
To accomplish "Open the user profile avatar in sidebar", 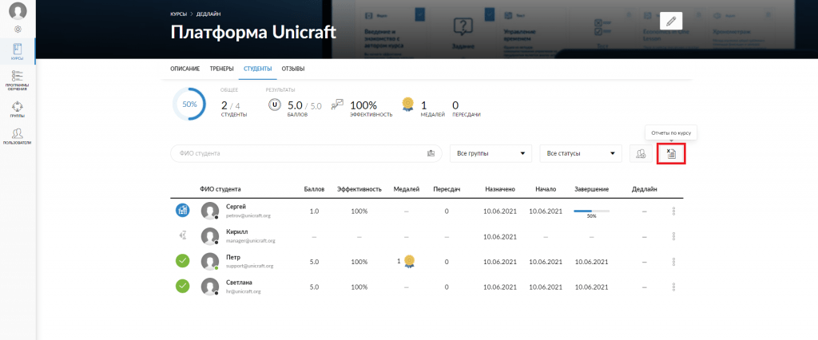I will [x=18, y=10].
